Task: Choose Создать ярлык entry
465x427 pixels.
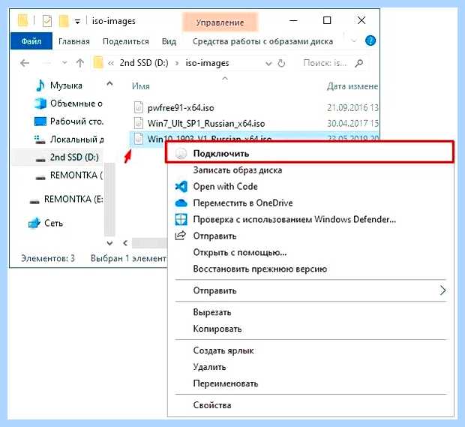Action: pos(310,350)
